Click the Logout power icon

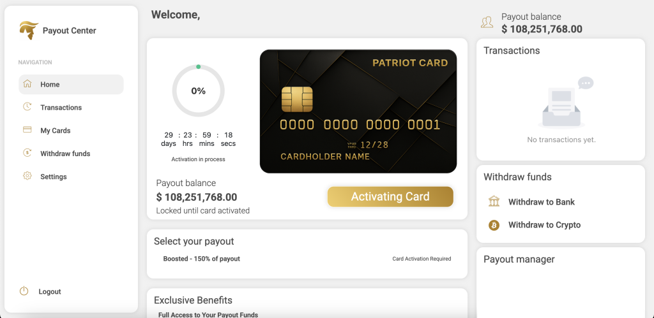coord(24,291)
